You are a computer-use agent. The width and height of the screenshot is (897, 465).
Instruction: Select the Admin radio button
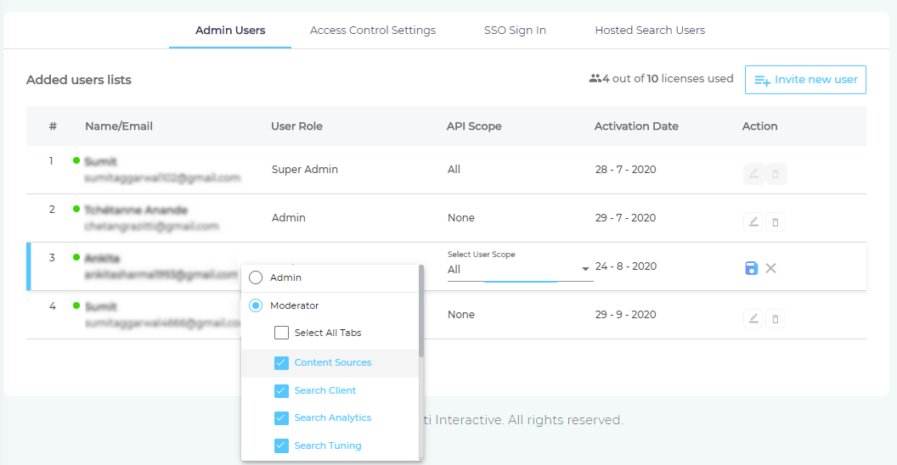point(256,277)
